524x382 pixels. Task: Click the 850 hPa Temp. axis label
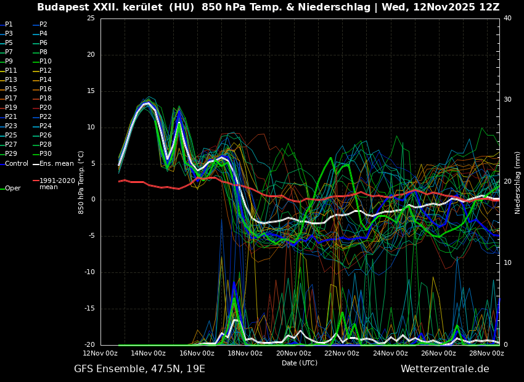81,182
